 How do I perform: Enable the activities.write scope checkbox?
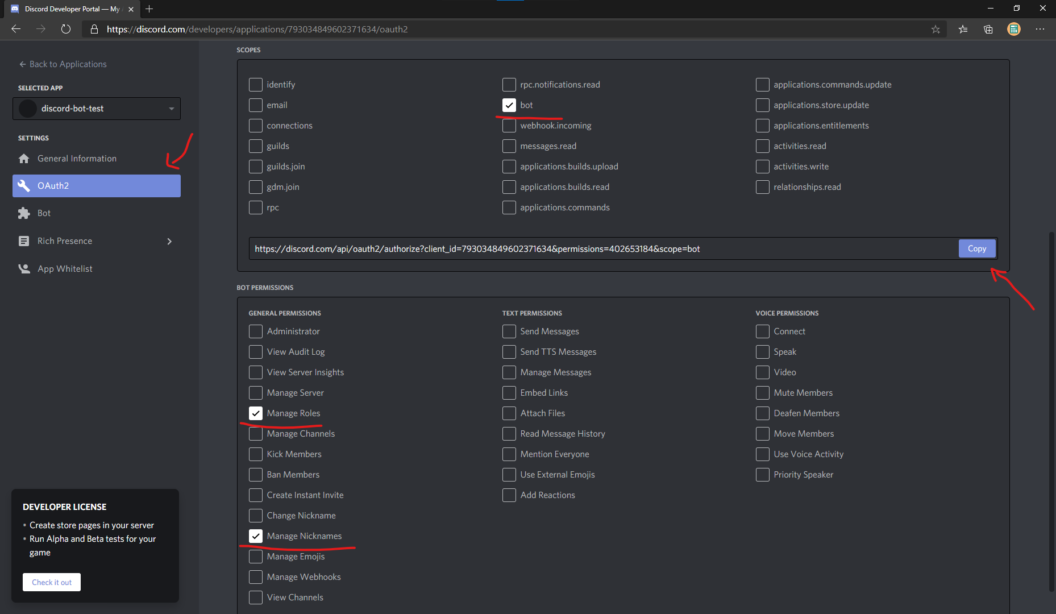click(x=763, y=167)
